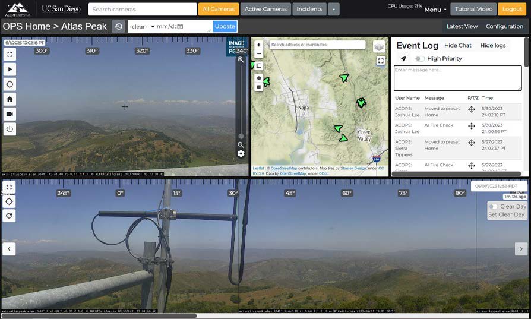Open camera settings gear icon
This screenshot has width=531, height=319.
click(x=241, y=154)
